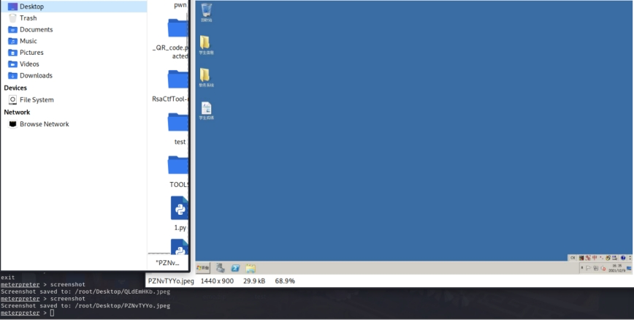
Task: Click the PZNvTYYo.jpeg saved path in terminal
Action: pyautogui.click(x=123, y=305)
